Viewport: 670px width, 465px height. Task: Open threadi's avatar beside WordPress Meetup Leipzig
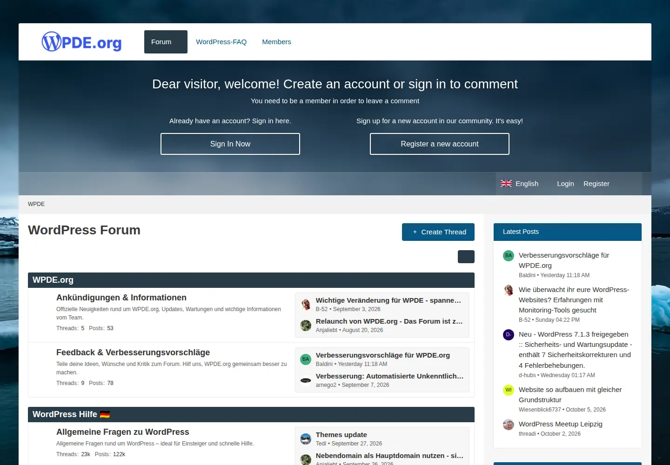click(x=509, y=425)
